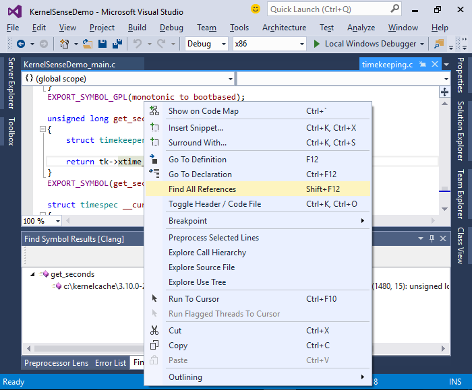Click the Visual Studio logo icon
Image resolution: width=472 pixels, height=390 pixels.
tap(15, 11)
